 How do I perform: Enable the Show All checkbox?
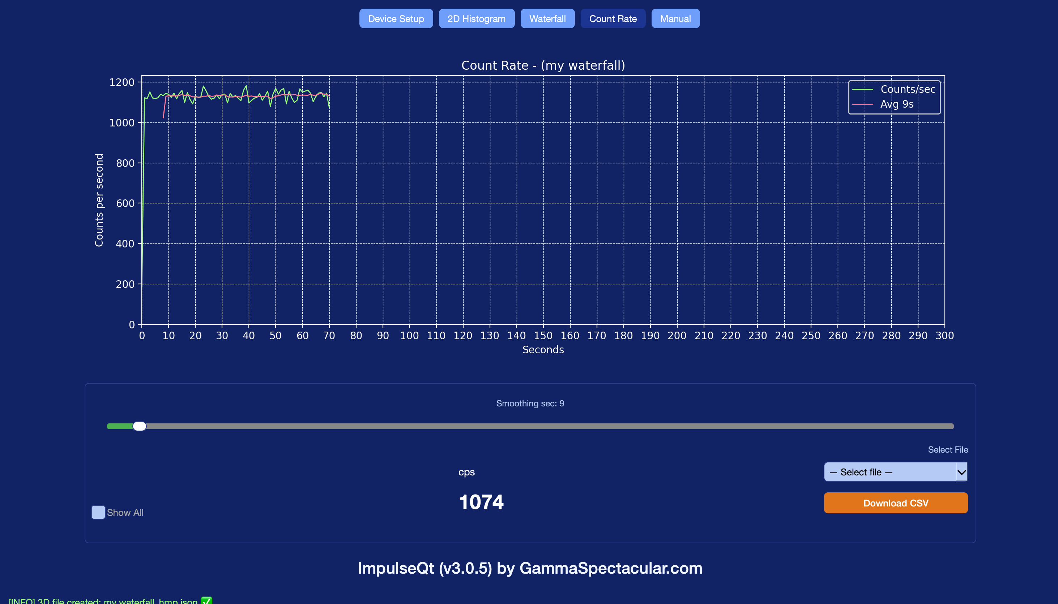98,512
